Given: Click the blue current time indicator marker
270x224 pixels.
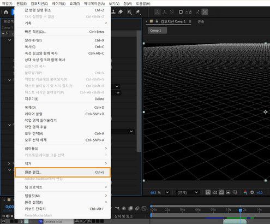Looking at the screenshot, I should (241, 210).
